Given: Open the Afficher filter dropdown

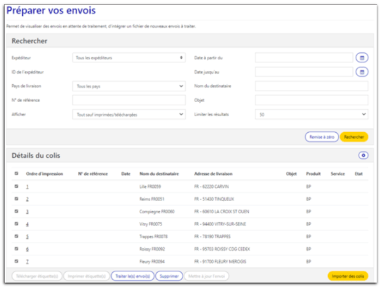Looking at the screenshot, I should (x=128, y=114).
